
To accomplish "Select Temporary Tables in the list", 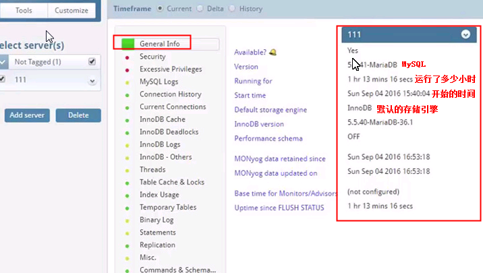I will click(168, 207).
